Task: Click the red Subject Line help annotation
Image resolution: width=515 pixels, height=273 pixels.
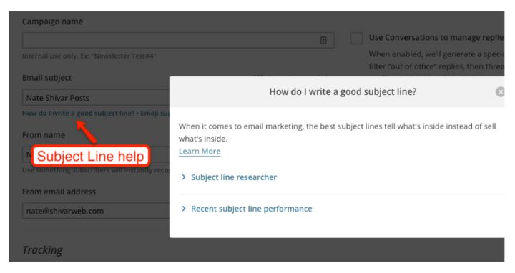Action: point(91,156)
